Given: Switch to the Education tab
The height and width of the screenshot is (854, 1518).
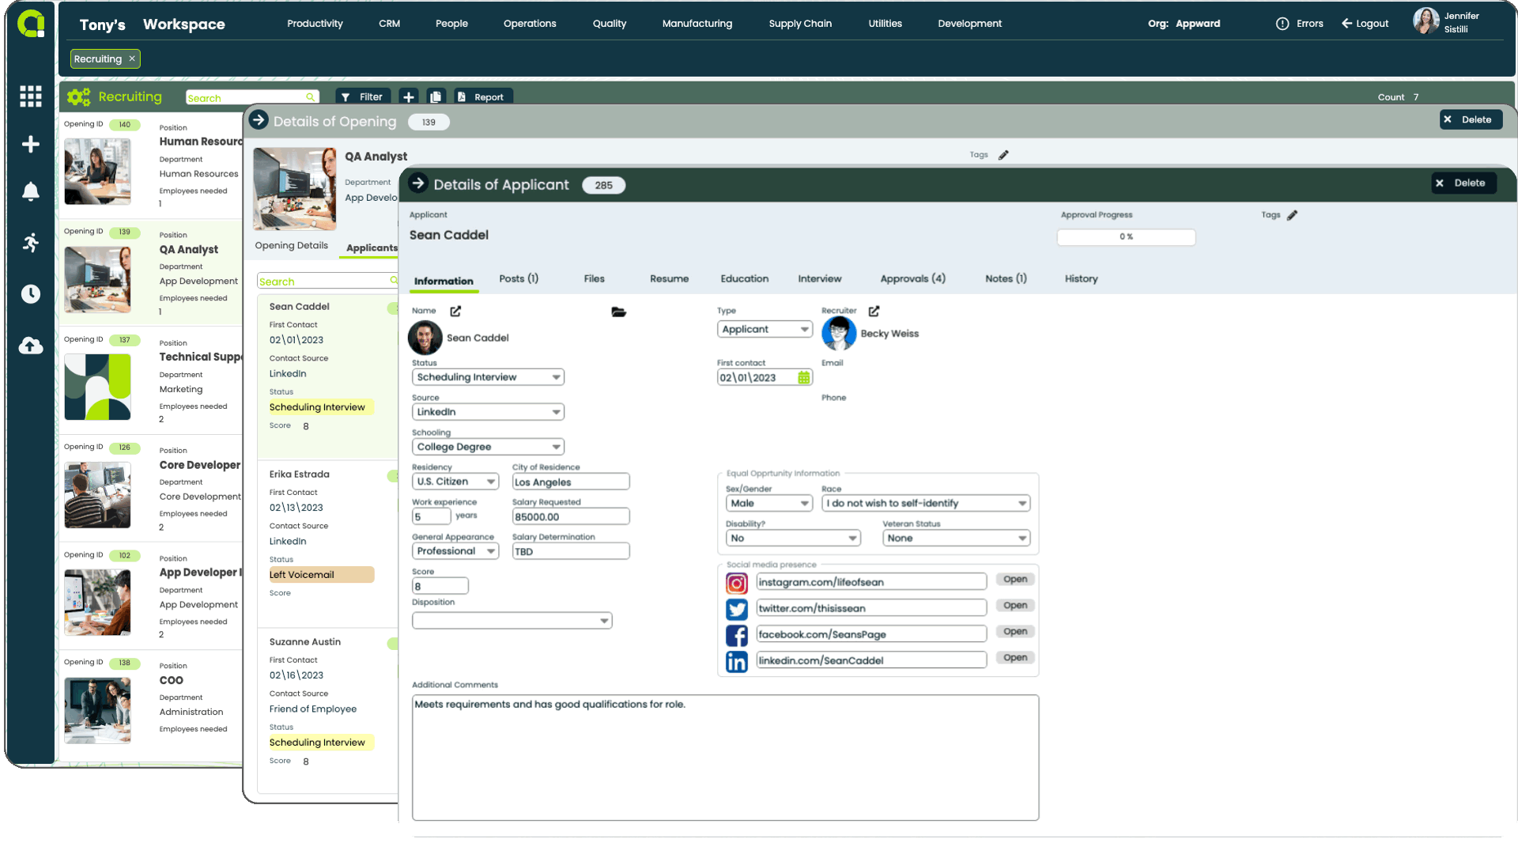Looking at the screenshot, I should pos(745,278).
